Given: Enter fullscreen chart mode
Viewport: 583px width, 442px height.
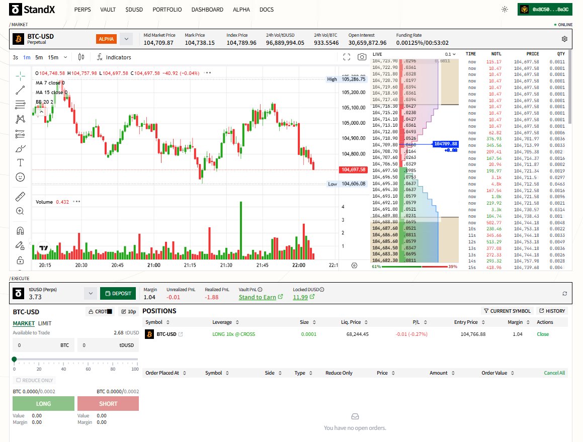Looking at the screenshot, I should point(347,57).
